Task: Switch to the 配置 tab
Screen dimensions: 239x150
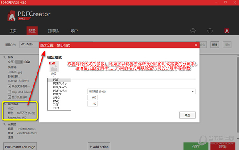Action: pos(32,31)
